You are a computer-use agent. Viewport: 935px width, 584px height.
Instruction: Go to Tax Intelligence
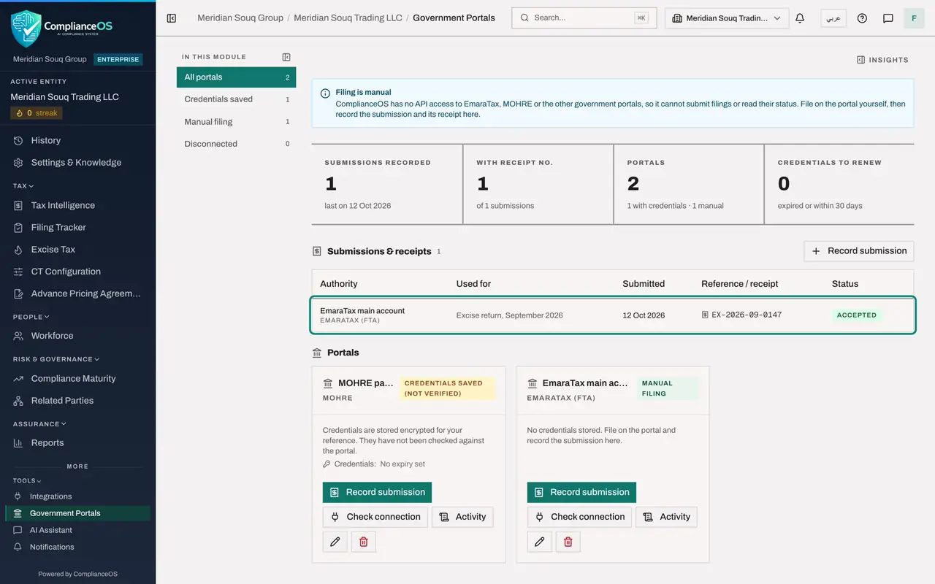78,205
